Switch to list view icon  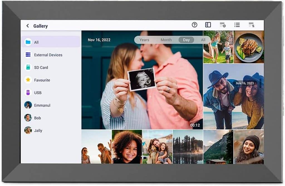click(237, 25)
